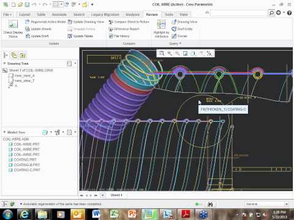294x220 pixels.
Task: Switch to the Analysis tab
Action: (132, 15)
